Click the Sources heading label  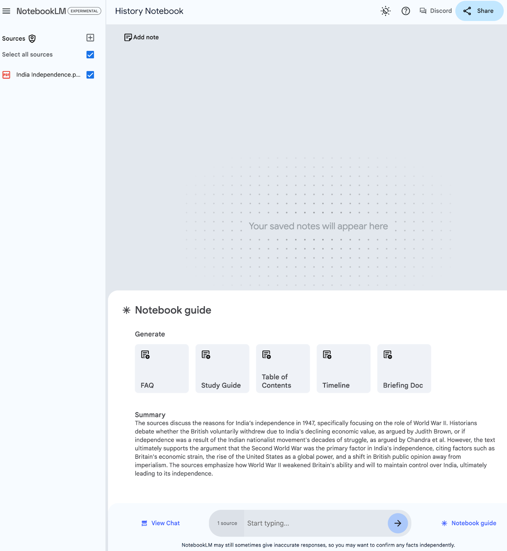click(14, 39)
